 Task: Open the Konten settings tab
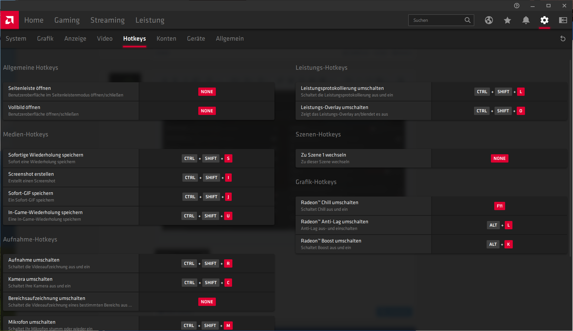167,39
